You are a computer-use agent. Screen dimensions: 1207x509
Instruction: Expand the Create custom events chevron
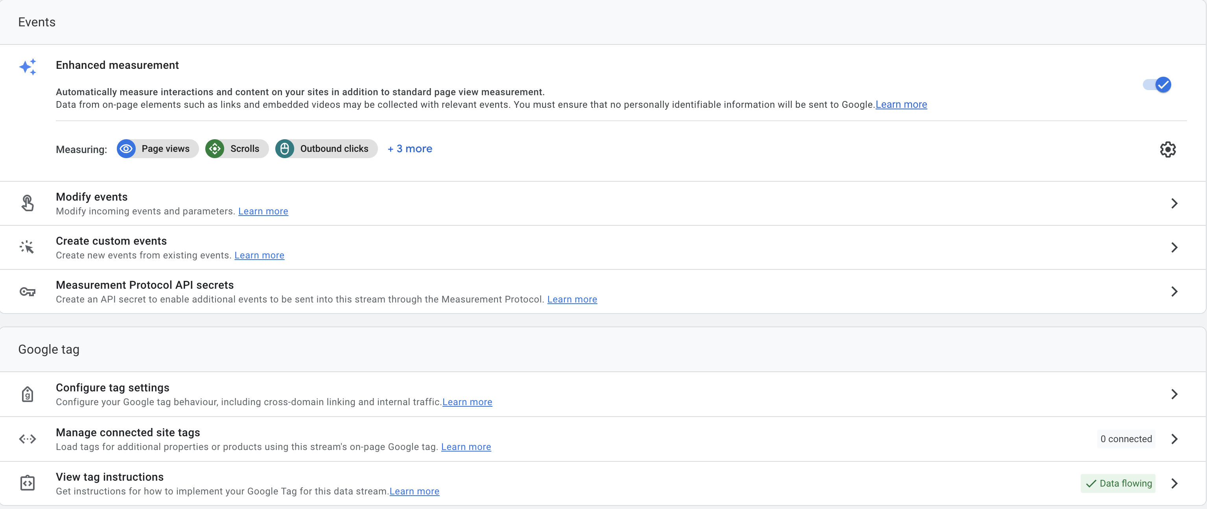click(1174, 247)
